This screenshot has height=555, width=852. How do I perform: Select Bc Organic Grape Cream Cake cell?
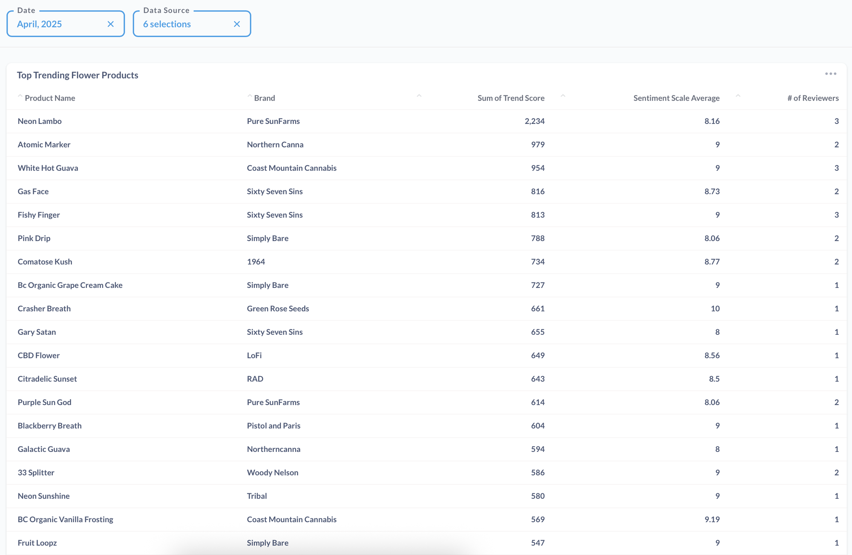(70, 285)
